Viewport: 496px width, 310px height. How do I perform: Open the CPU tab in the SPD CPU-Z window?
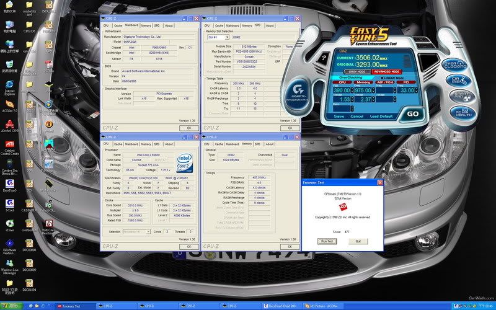coord(207,25)
